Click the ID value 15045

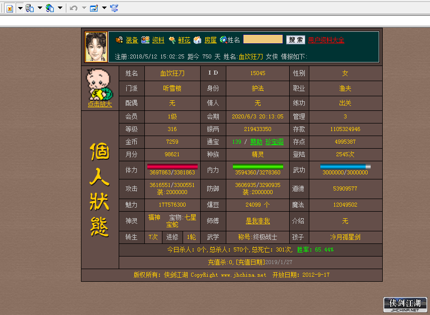click(x=258, y=74)
